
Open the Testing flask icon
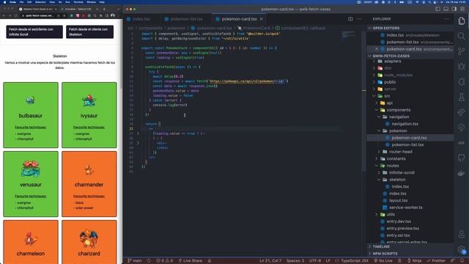coord(462,97)
